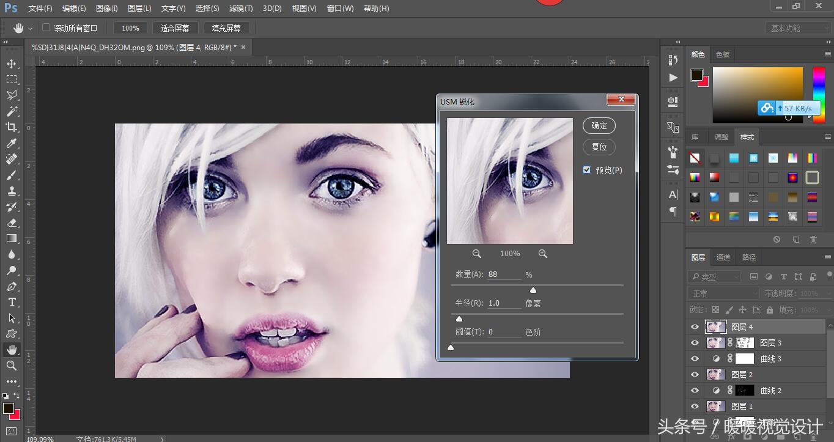Enable Scroll All Windows checkbox
834x442 pixels.
click(46, 28)
